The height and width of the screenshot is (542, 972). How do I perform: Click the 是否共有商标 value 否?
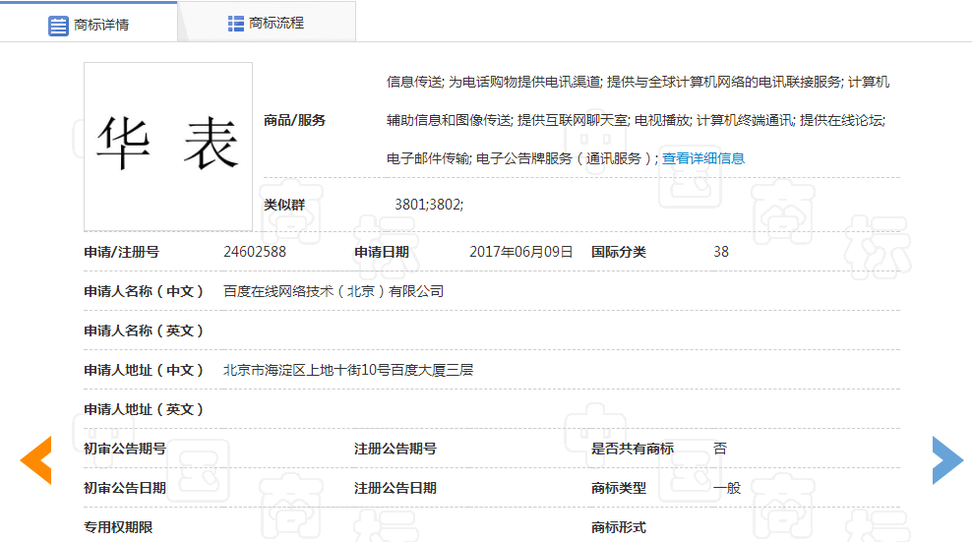(720, 449)
